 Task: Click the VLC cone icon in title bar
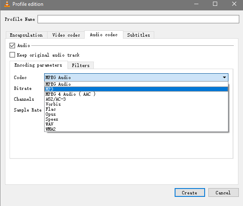coord(7,4)
